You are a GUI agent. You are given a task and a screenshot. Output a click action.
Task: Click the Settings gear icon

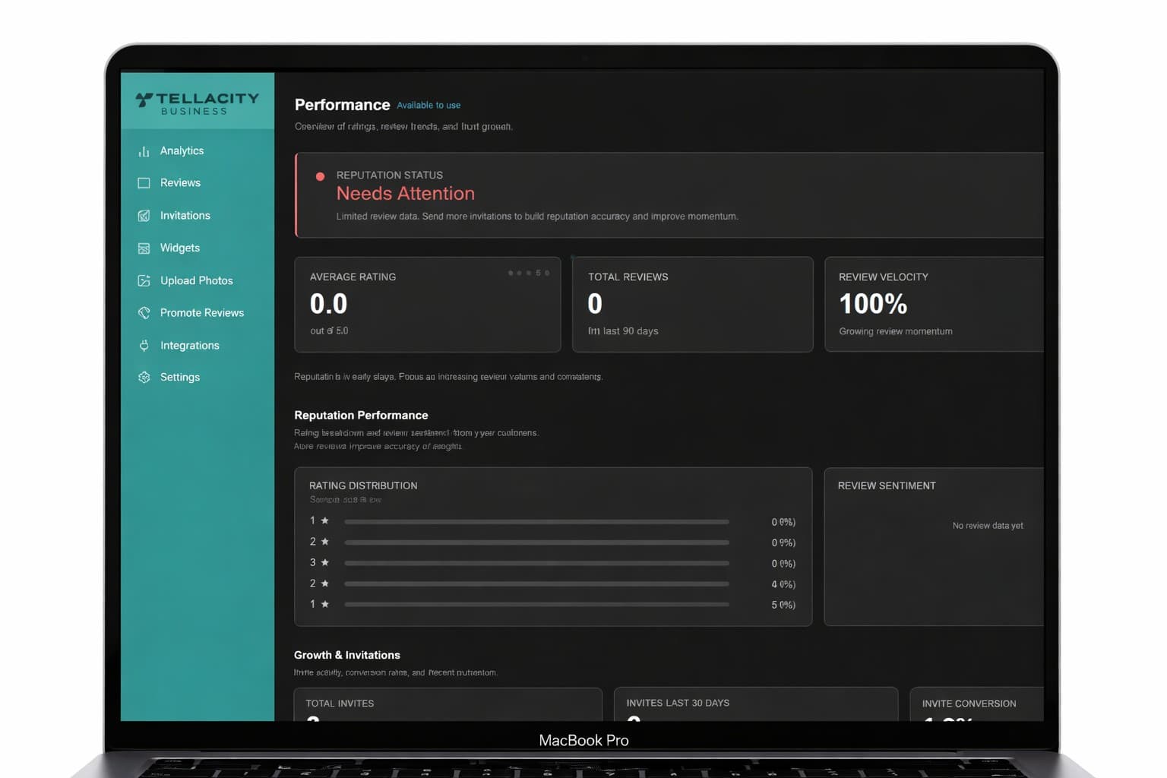point(144,378)
